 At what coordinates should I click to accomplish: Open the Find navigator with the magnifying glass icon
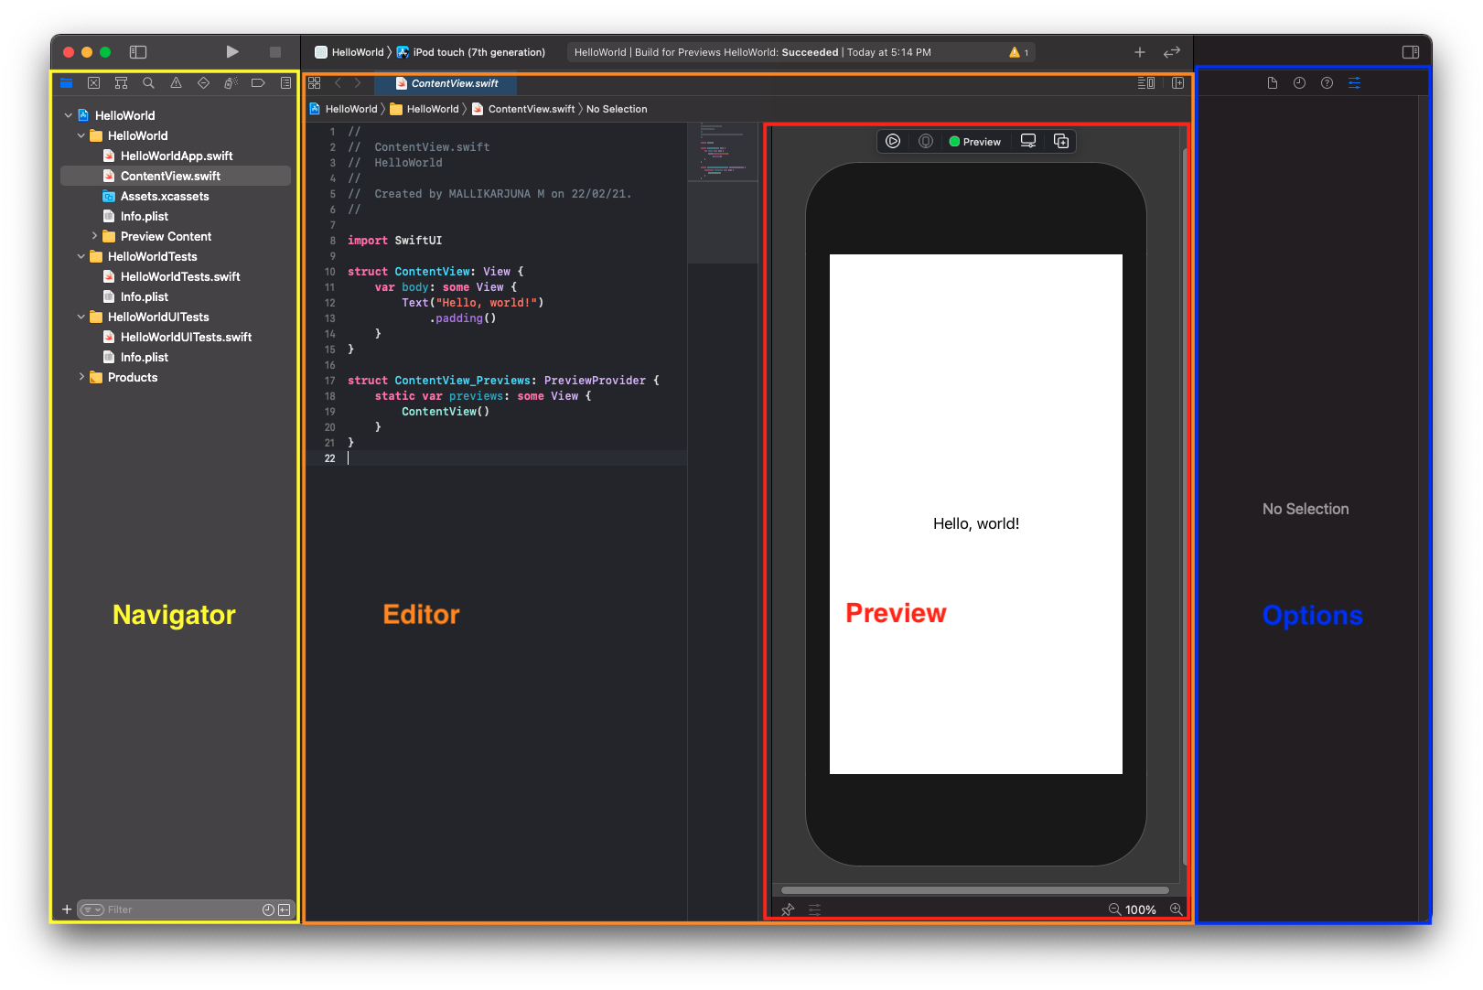click(148, 82)
